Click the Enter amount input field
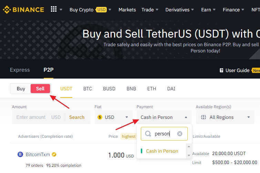Viewport: 260px width, 173px height. pyautogui.click(x=31, y=117)
